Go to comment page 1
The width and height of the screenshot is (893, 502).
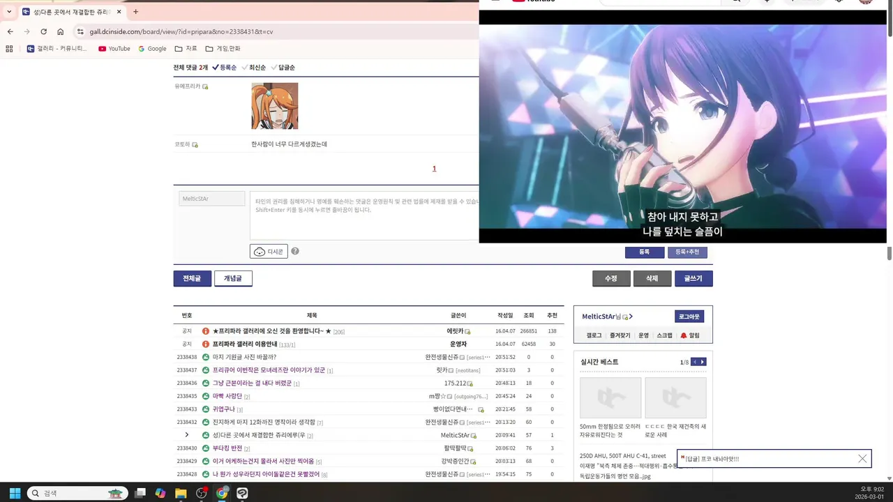(434, 169)
